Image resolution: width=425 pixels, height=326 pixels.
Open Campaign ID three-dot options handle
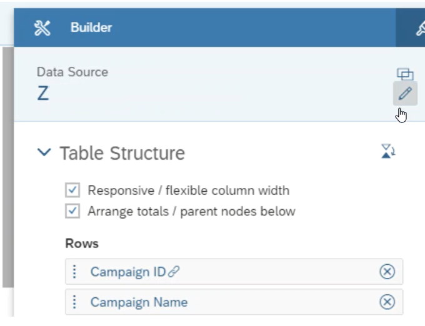tap(74, 272)
